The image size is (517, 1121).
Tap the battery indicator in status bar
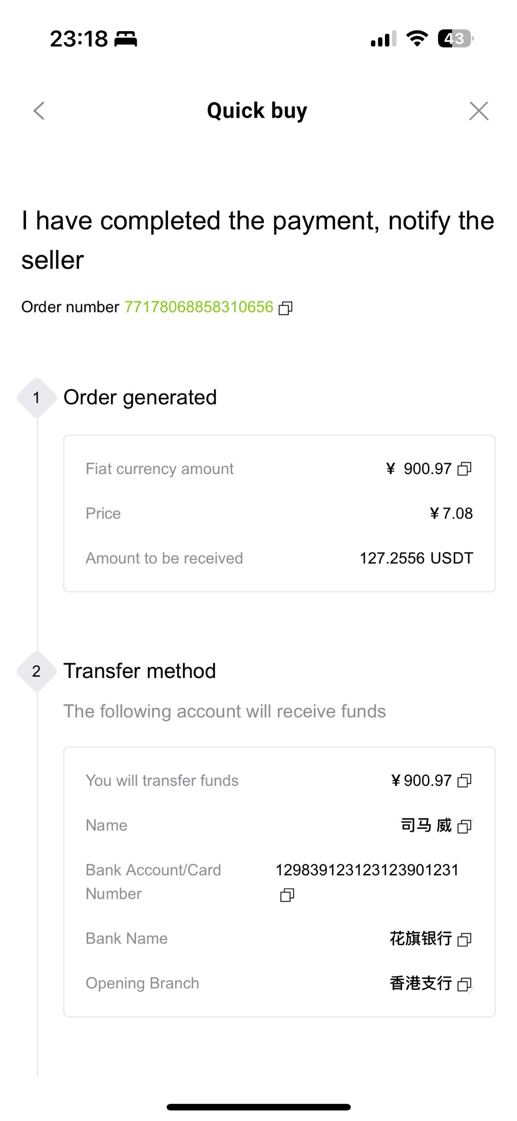pos(456,38)
